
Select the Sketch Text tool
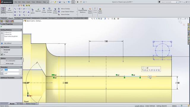(x=28, y=12)
